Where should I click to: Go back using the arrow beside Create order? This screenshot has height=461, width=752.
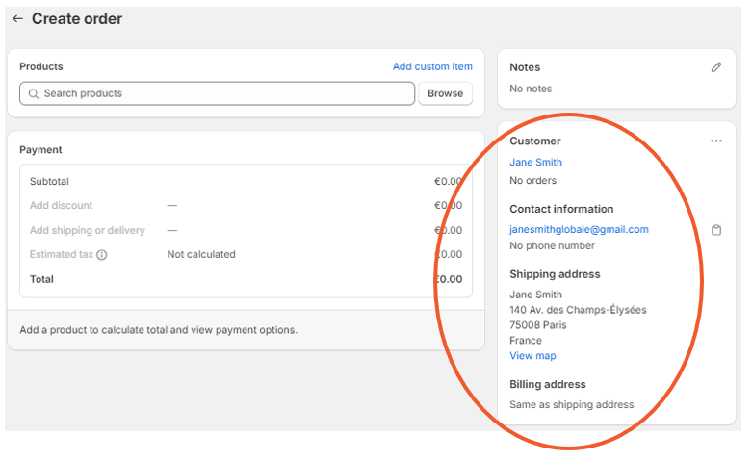click(17, 18)
